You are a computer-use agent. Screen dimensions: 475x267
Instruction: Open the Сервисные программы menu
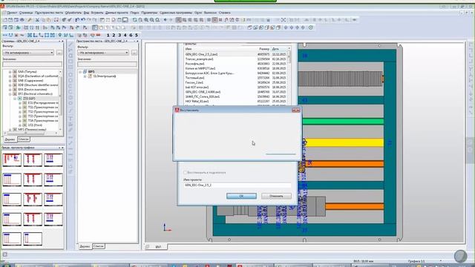(x=176, y=13)
